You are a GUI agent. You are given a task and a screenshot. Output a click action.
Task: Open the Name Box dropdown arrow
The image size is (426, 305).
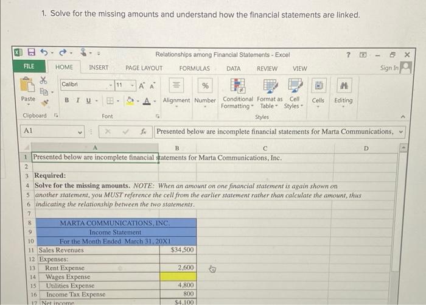80,132
